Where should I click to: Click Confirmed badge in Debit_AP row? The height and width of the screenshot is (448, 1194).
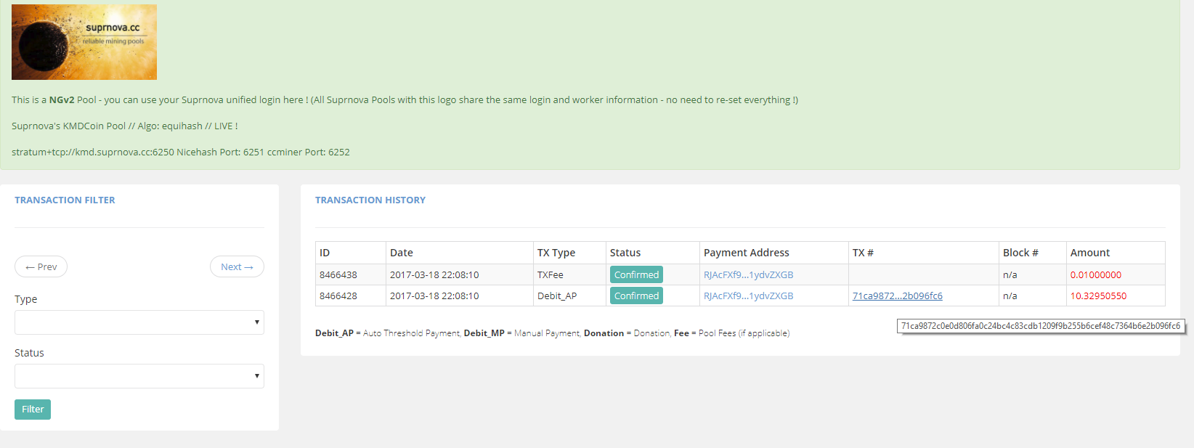tap(636, 296)
